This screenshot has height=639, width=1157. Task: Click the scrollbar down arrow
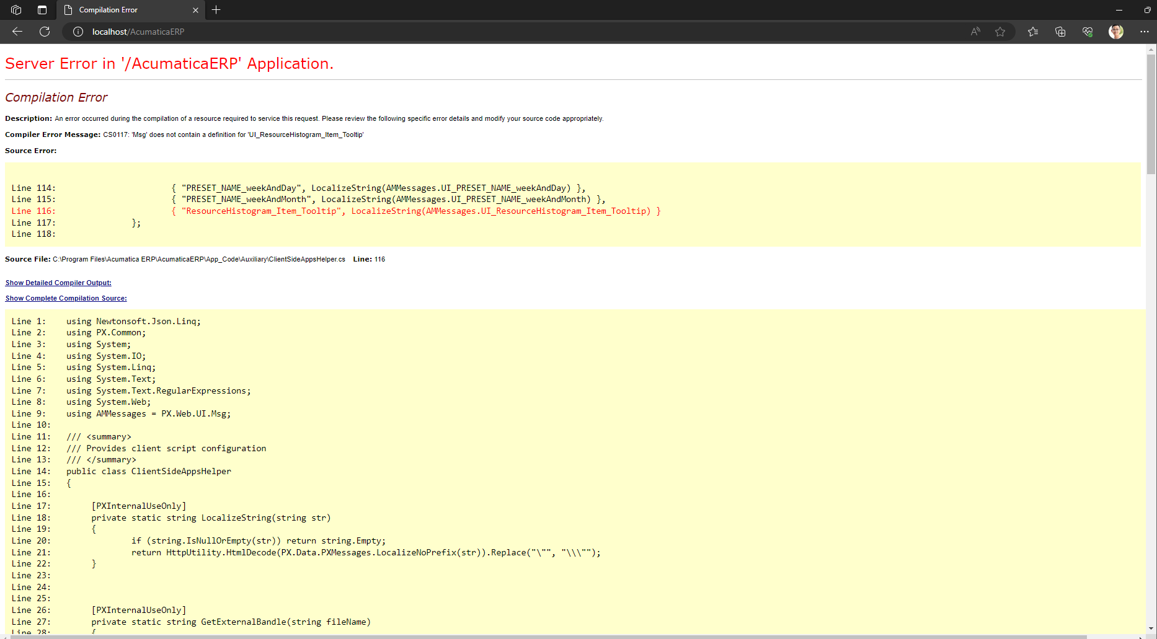coord(1151,628)
